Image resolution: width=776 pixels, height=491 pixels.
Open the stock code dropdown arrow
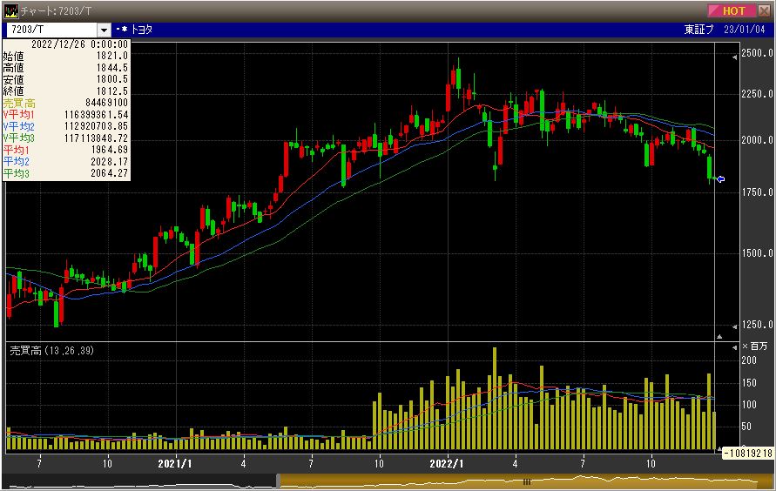click(105, 30)
